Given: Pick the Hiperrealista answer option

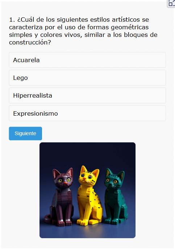Looking at the screenshot, I should 87,96.
